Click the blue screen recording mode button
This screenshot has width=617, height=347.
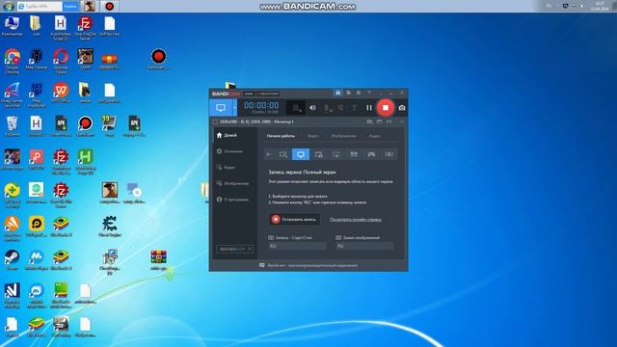click(x=221, y=108)
